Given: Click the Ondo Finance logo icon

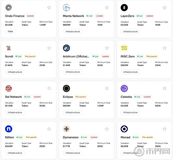Looking at the screenshot, I should pyautogui.click(x=9, y=8).
